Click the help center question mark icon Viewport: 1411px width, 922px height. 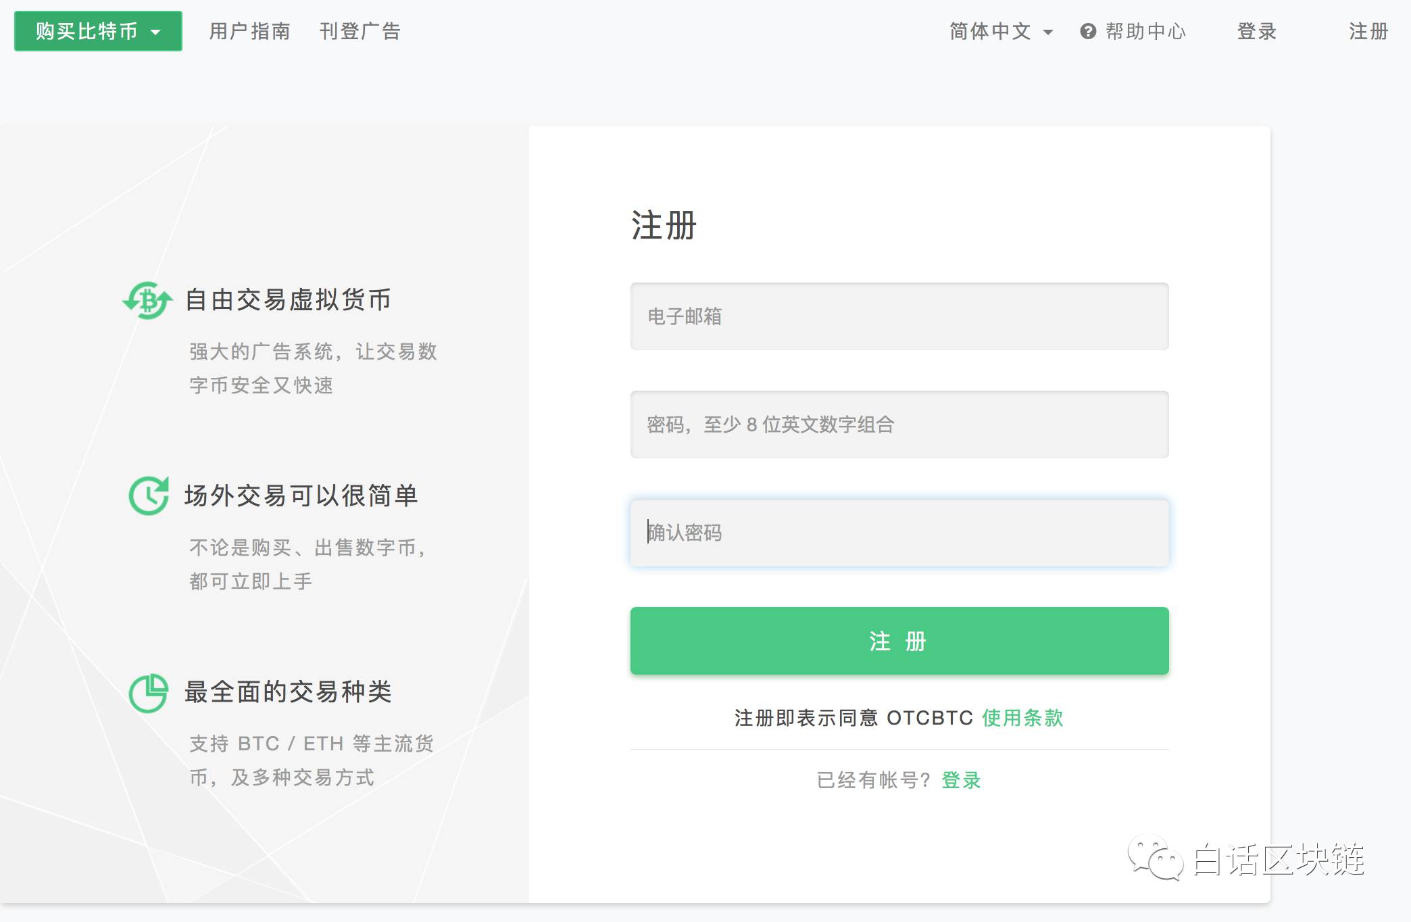[x=1087, y=31]
